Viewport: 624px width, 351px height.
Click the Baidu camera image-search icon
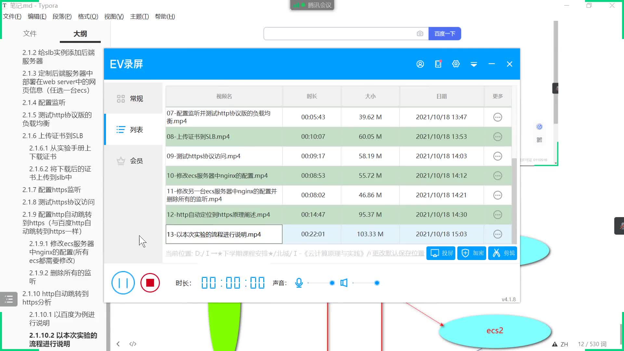420,33
